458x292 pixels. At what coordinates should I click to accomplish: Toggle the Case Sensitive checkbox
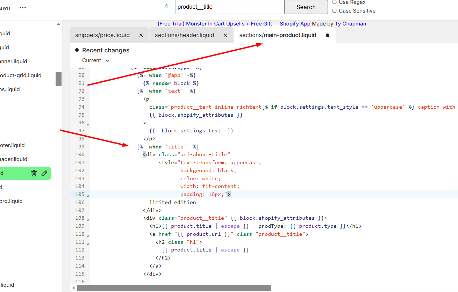(x=335, y=11)
